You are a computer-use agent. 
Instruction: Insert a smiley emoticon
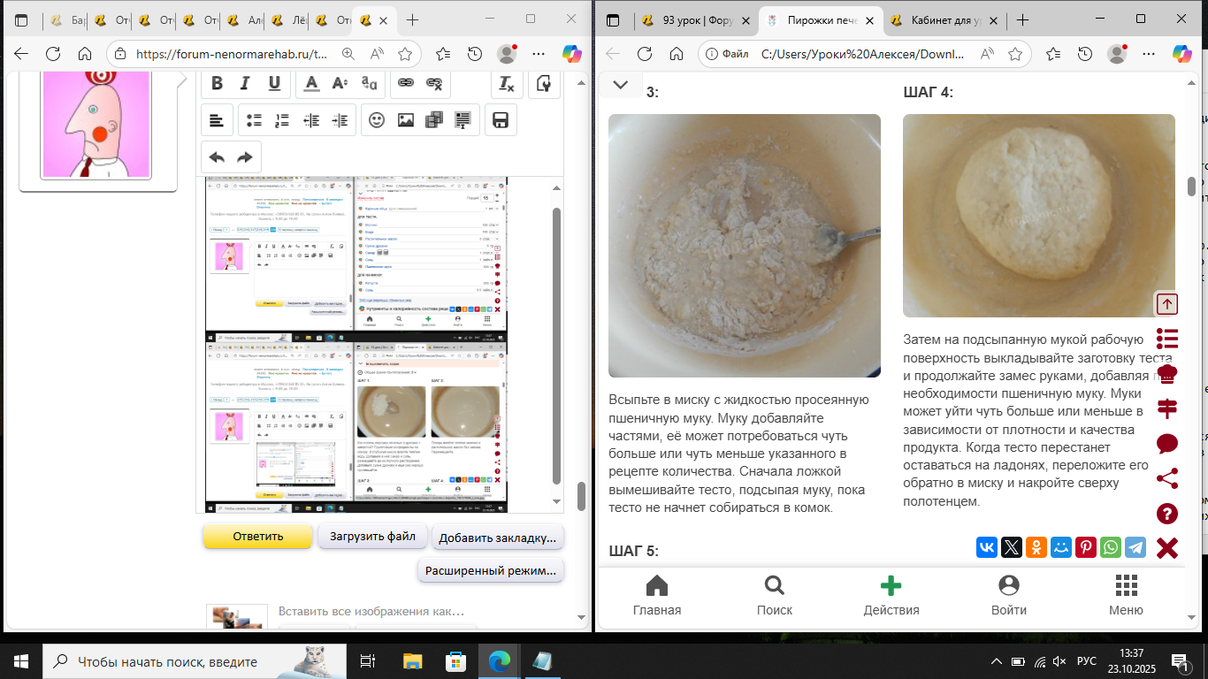377,120
